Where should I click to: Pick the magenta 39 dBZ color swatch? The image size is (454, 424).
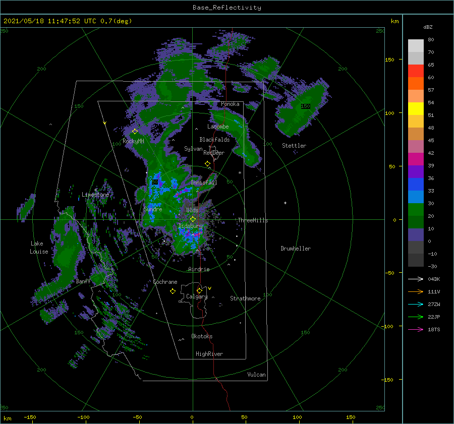(416, 159)
